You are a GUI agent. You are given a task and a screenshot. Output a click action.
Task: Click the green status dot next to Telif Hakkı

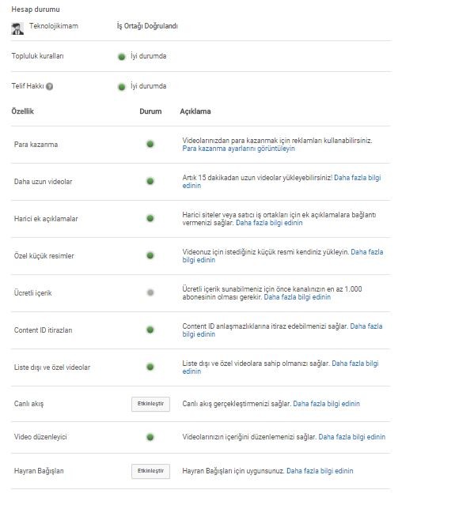pyautogui.click(x=122, y=87)
